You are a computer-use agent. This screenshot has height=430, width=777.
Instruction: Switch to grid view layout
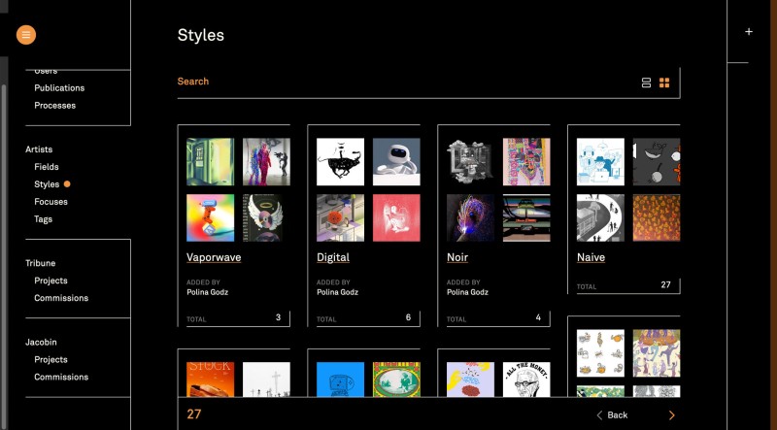[x=664, y=83]
